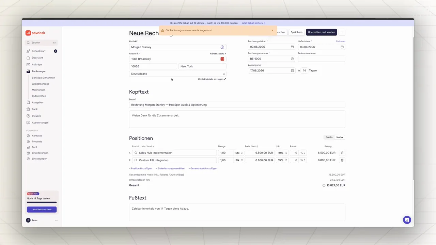Click the sevdesk logo
Viewport: 436px width, 245px height.
tap(35, 33)
